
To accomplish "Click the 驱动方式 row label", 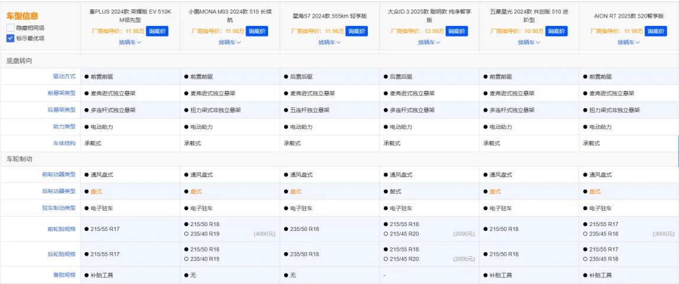I will [x=64, y=77].
